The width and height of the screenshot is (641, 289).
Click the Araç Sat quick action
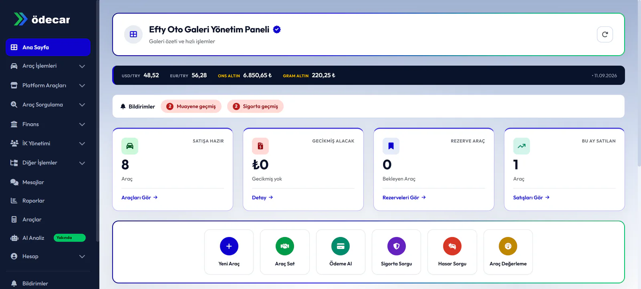click(285, 252)
